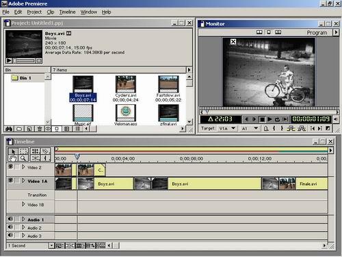
Task: Open the Project menu
Action: click(x=34, y=12)
